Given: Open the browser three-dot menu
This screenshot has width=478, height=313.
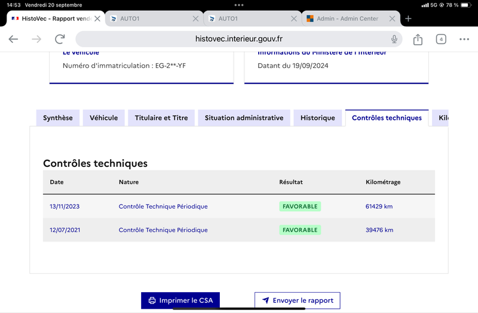Looking at the screenshot, I should (464, 39).
